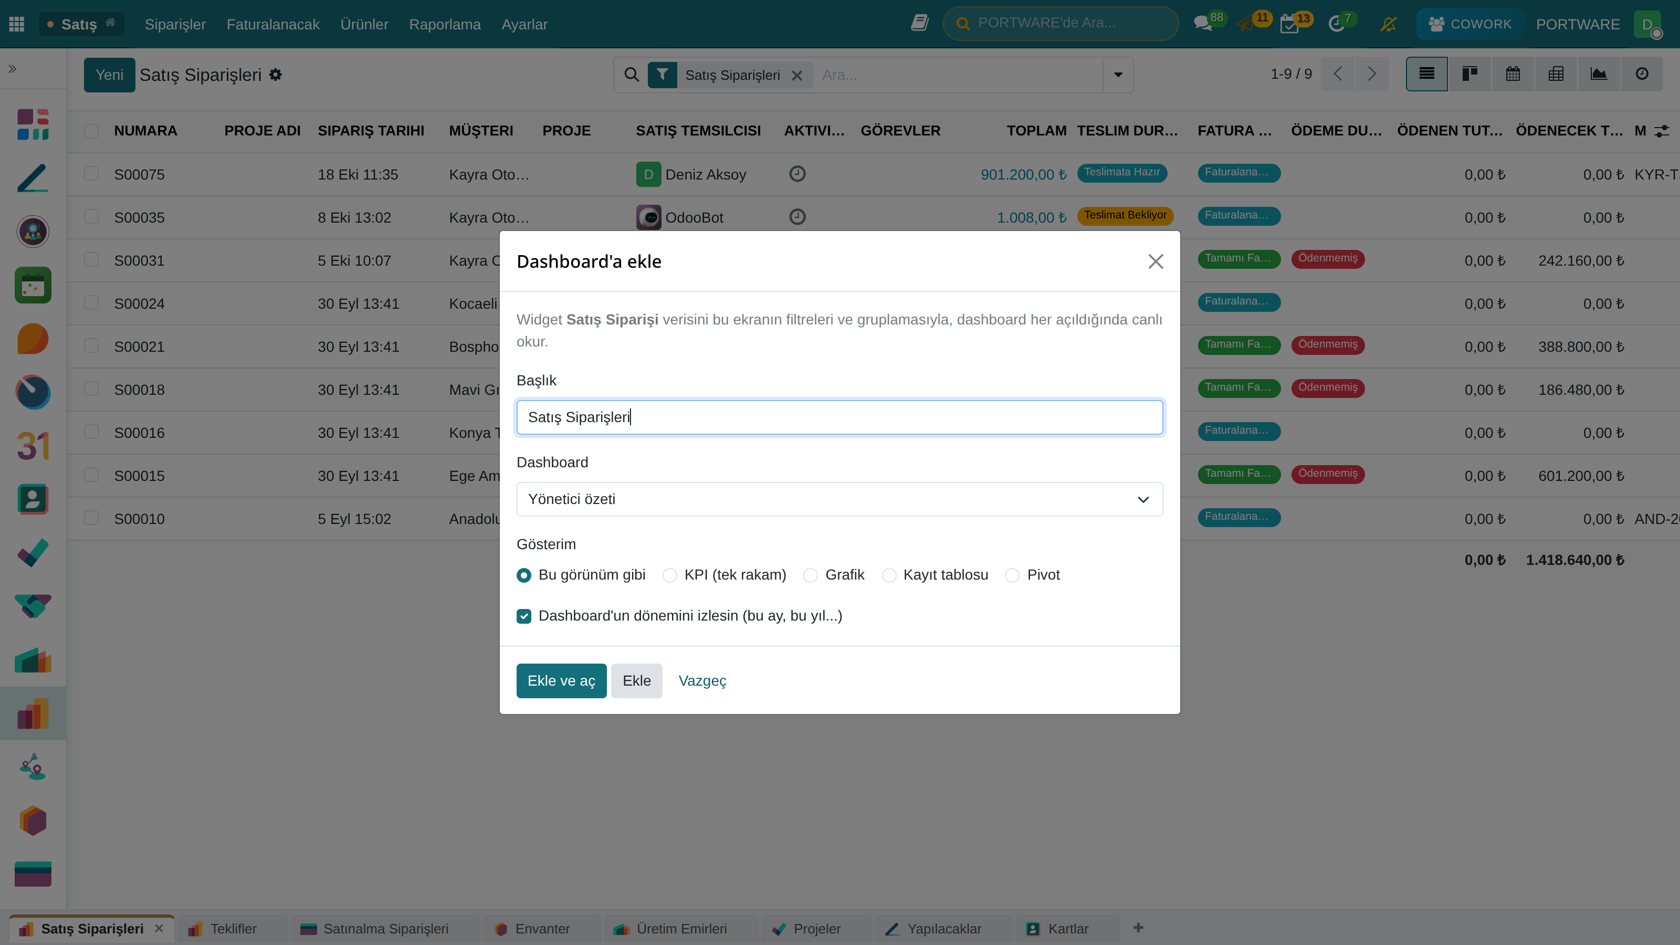This screenshot has height=945, width=1680.
Task: Switch to pivot table view icon
Action: [1556, 75]
